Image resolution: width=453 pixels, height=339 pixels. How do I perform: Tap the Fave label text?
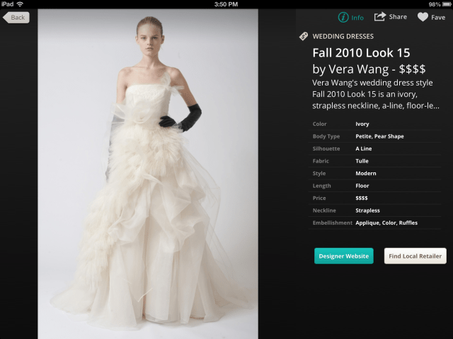point(438,18)
